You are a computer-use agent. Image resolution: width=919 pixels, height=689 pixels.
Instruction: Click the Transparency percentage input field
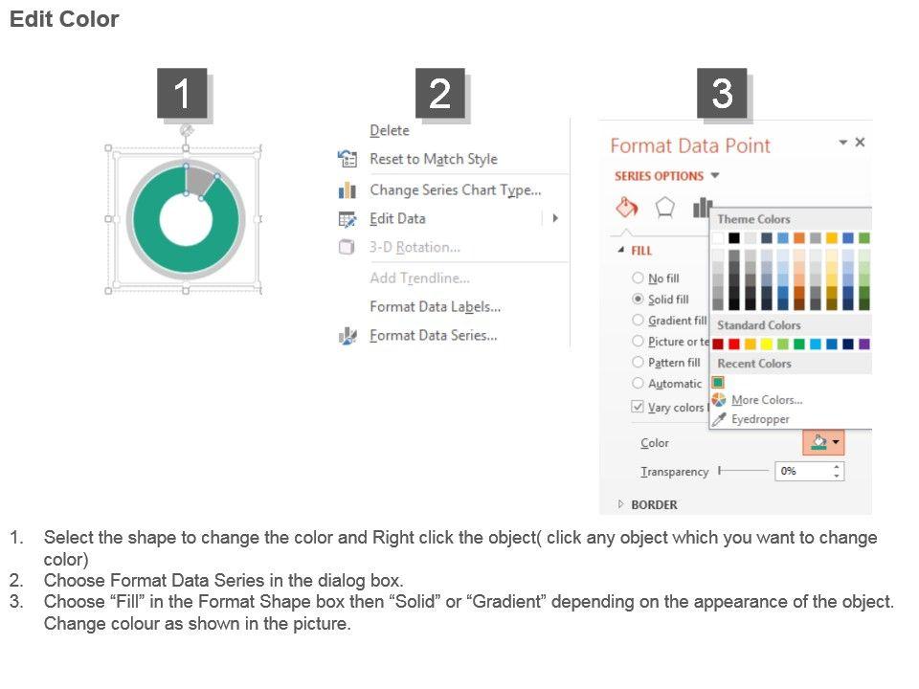pos(802,471)
